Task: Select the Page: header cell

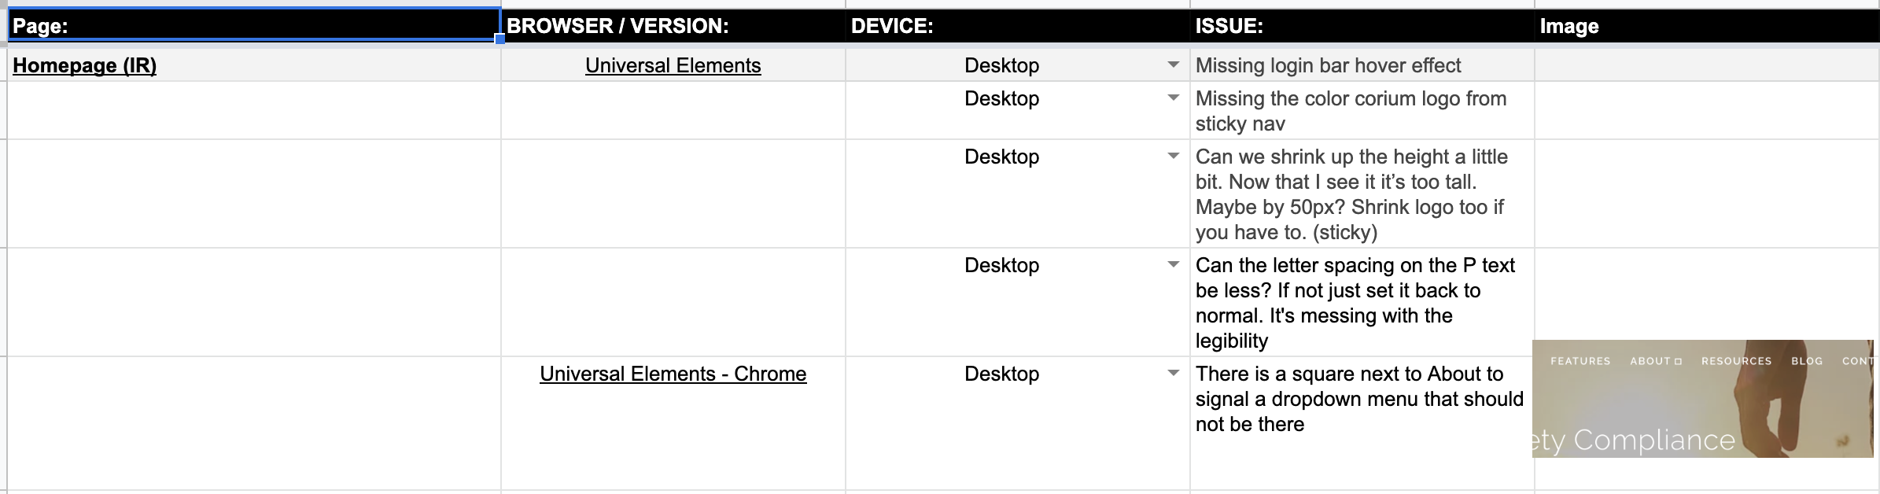Action: pyautogui.click(x=253, y=26)
